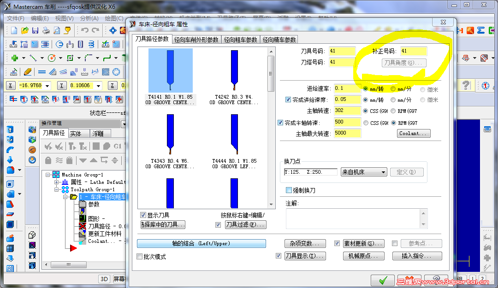Click 选择库中的刀具 button
This screenshot has width=498, height=288.
coord(163,224)
